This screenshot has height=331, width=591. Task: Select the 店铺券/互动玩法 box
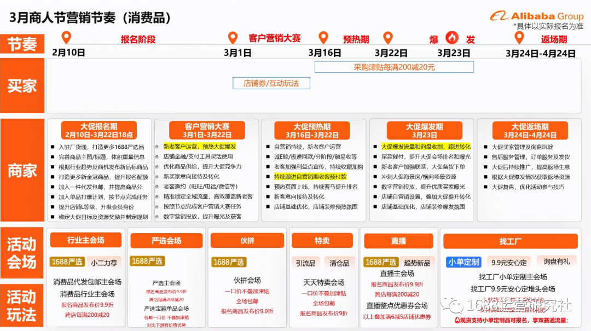point(271,83)
